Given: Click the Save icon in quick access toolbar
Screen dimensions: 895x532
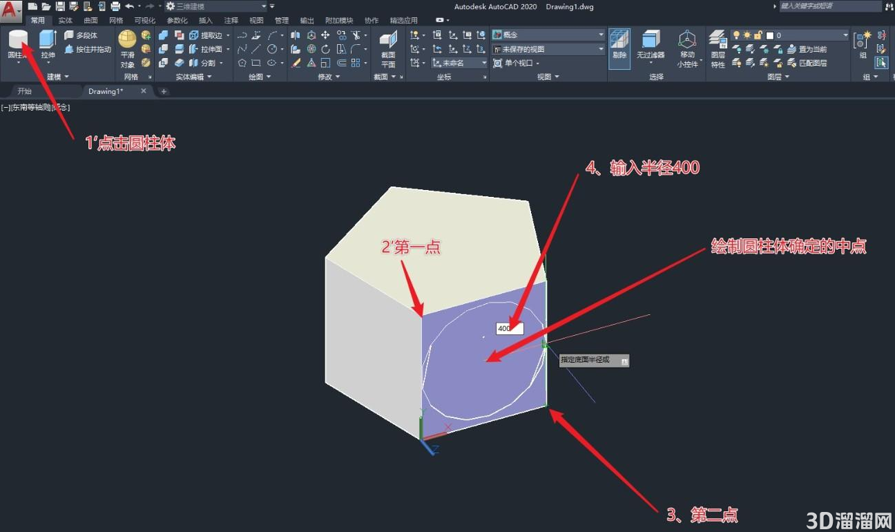Looking at the screenshot, I should click(60, 6).
